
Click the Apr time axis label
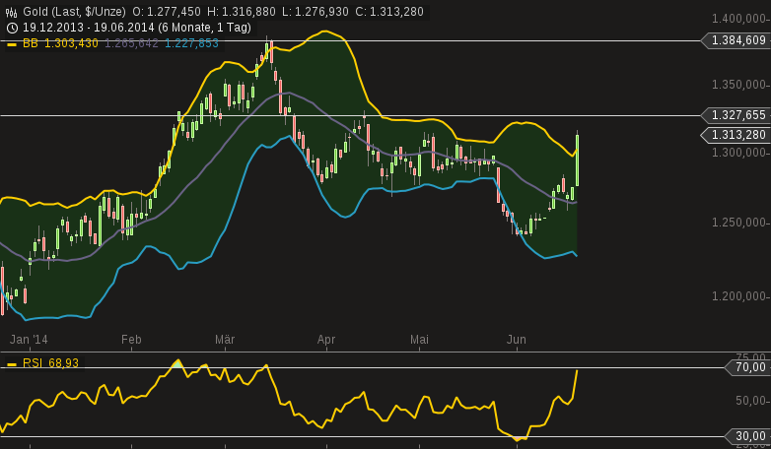click(326, 340)
